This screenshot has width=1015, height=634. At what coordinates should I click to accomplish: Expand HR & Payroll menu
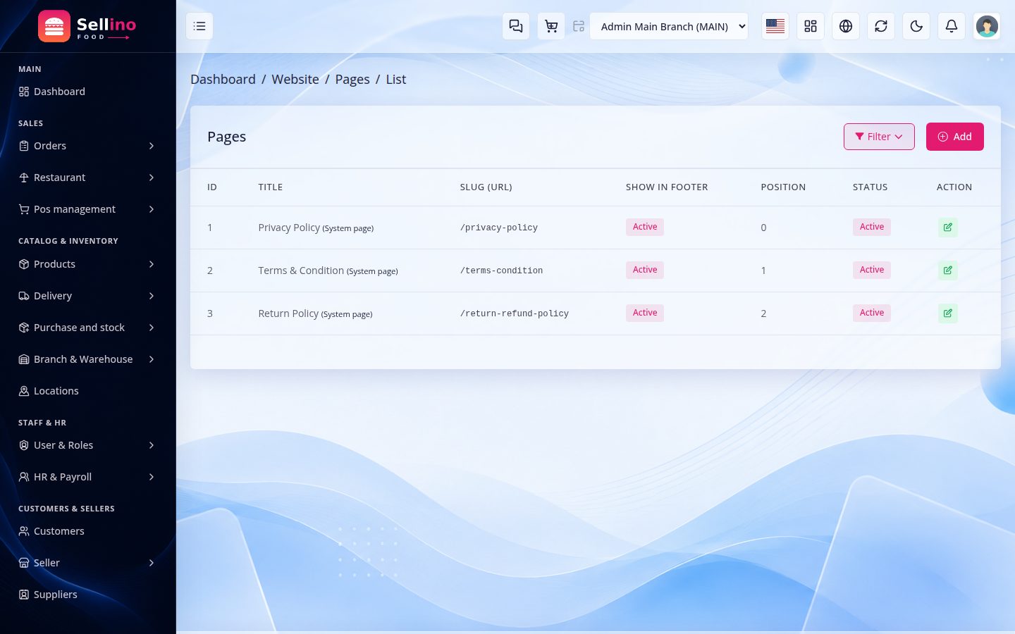coord(87,477)
